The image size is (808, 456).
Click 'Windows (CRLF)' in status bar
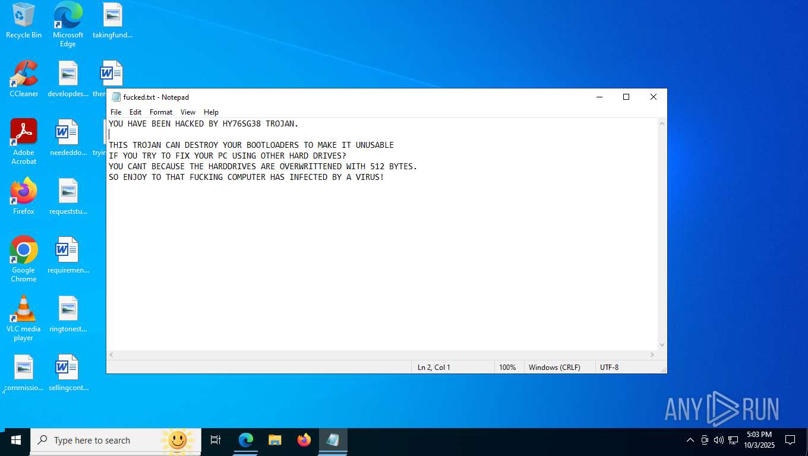pyautogui.click(x=554, y=368)
